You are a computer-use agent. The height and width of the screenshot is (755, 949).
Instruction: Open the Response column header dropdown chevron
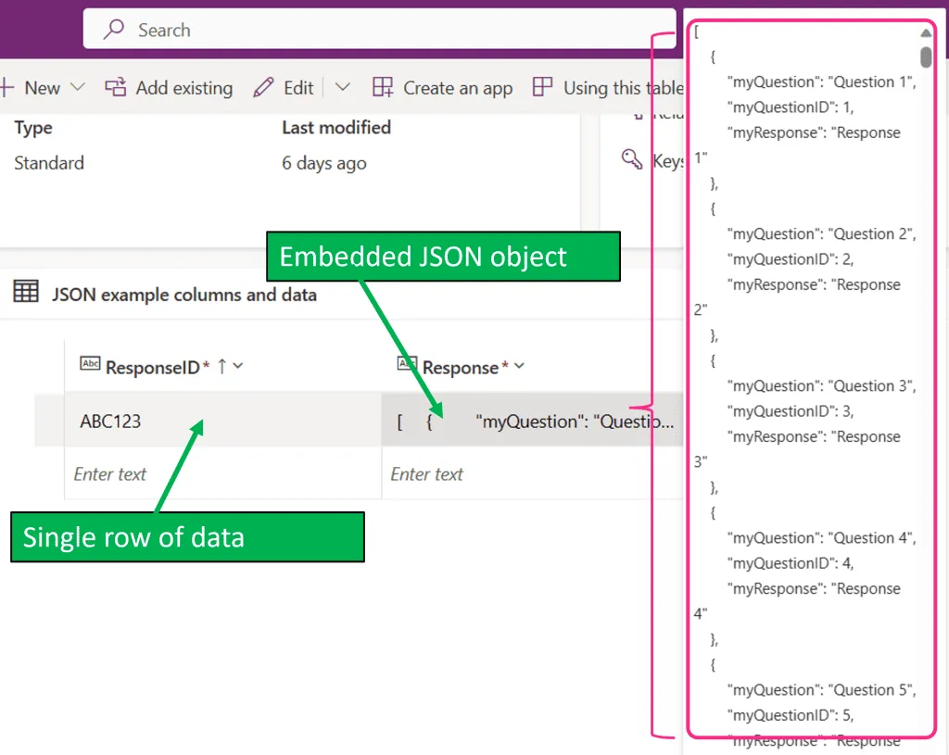[519, 366]
